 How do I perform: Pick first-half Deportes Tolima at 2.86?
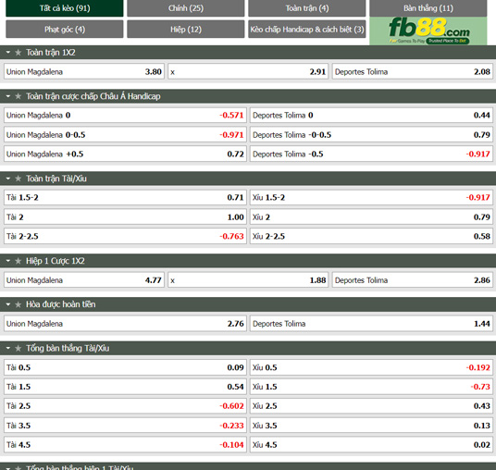click(412, 280)
